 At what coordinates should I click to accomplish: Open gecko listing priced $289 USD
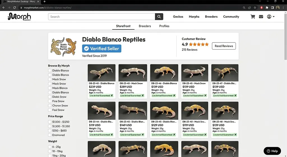[x=133, y=81]
